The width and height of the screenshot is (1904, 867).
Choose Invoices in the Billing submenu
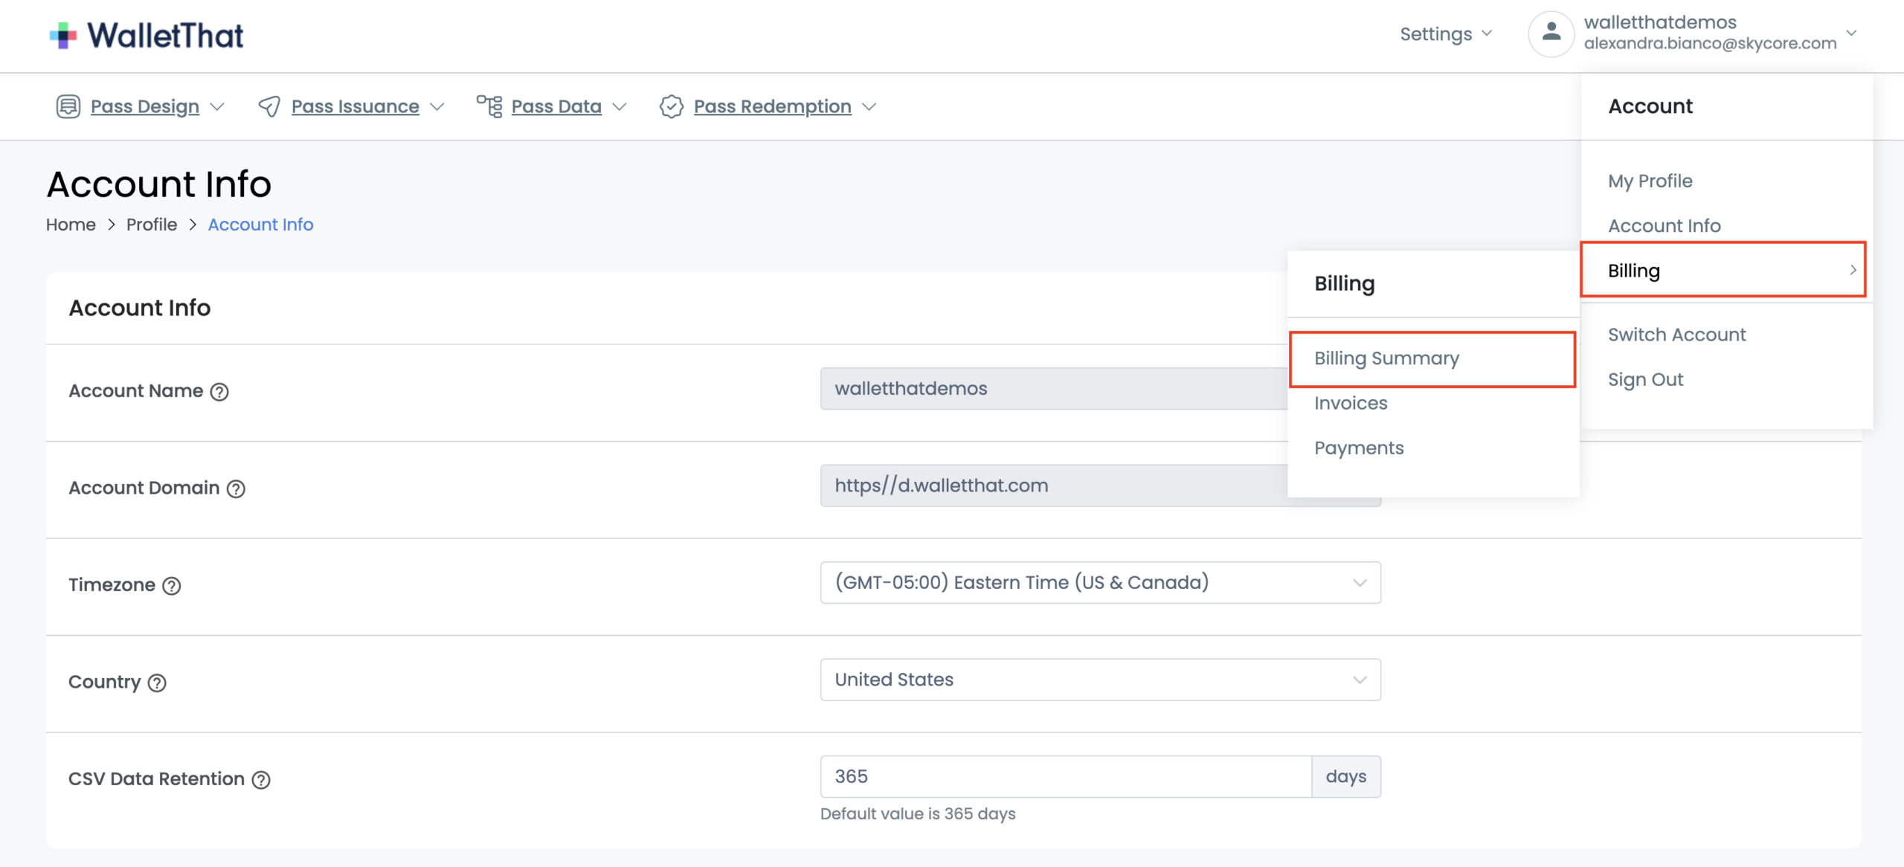[1351, 403]
